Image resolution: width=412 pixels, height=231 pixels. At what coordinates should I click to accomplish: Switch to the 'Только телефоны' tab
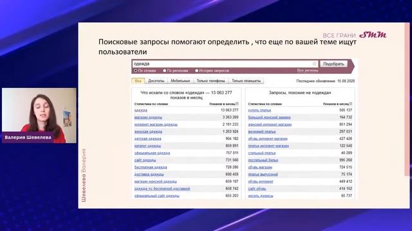[211, 81]
